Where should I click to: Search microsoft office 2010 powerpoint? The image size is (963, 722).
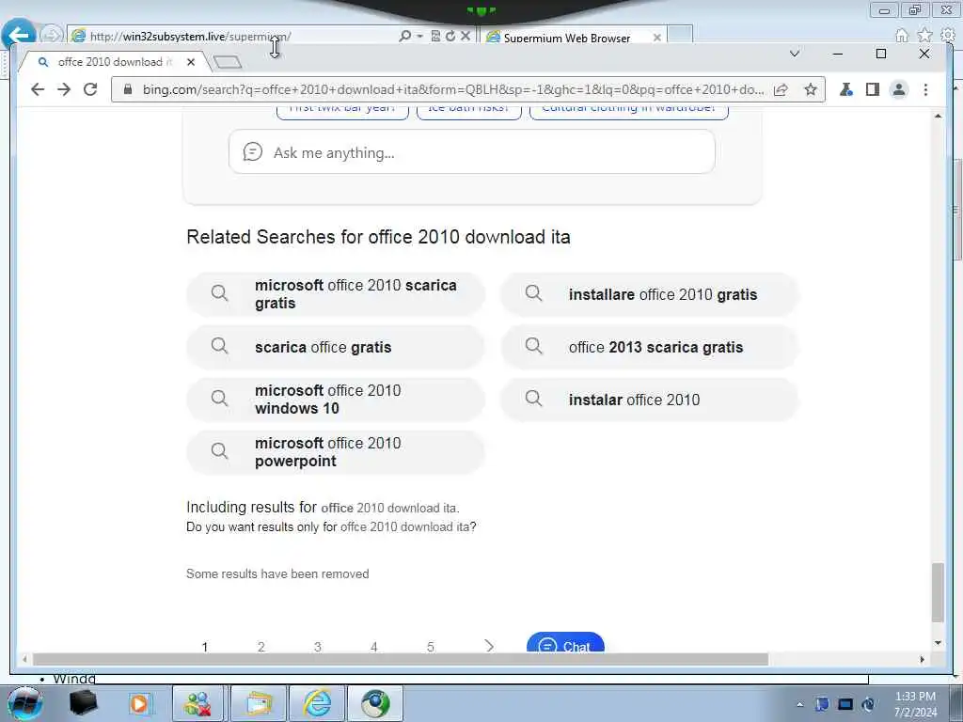point(336,452)
